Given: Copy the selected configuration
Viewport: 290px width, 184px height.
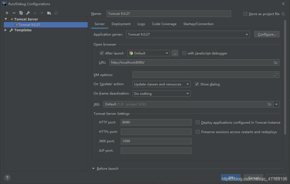Looking at the screenshot, I should [x=21, y=13].
